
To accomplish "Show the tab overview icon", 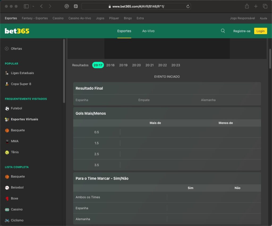I will coord(265,6).
